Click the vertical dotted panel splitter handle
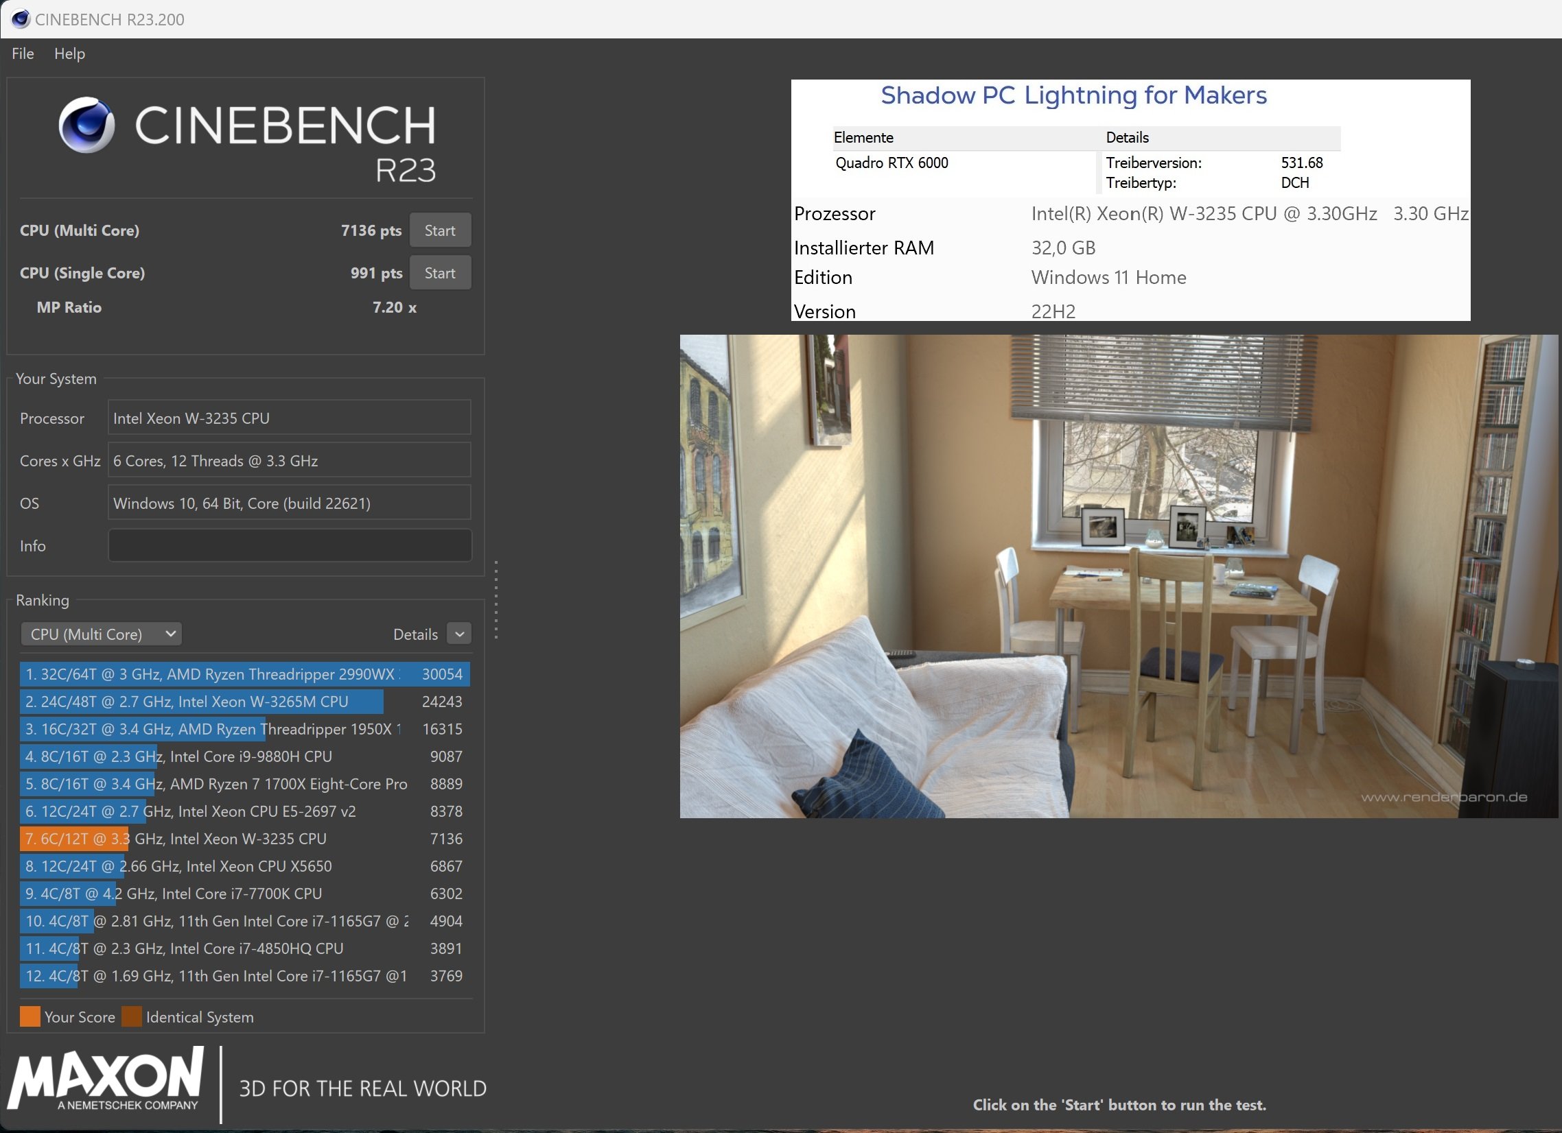Screen dimensions: 1562x1133 pos(496,599)
